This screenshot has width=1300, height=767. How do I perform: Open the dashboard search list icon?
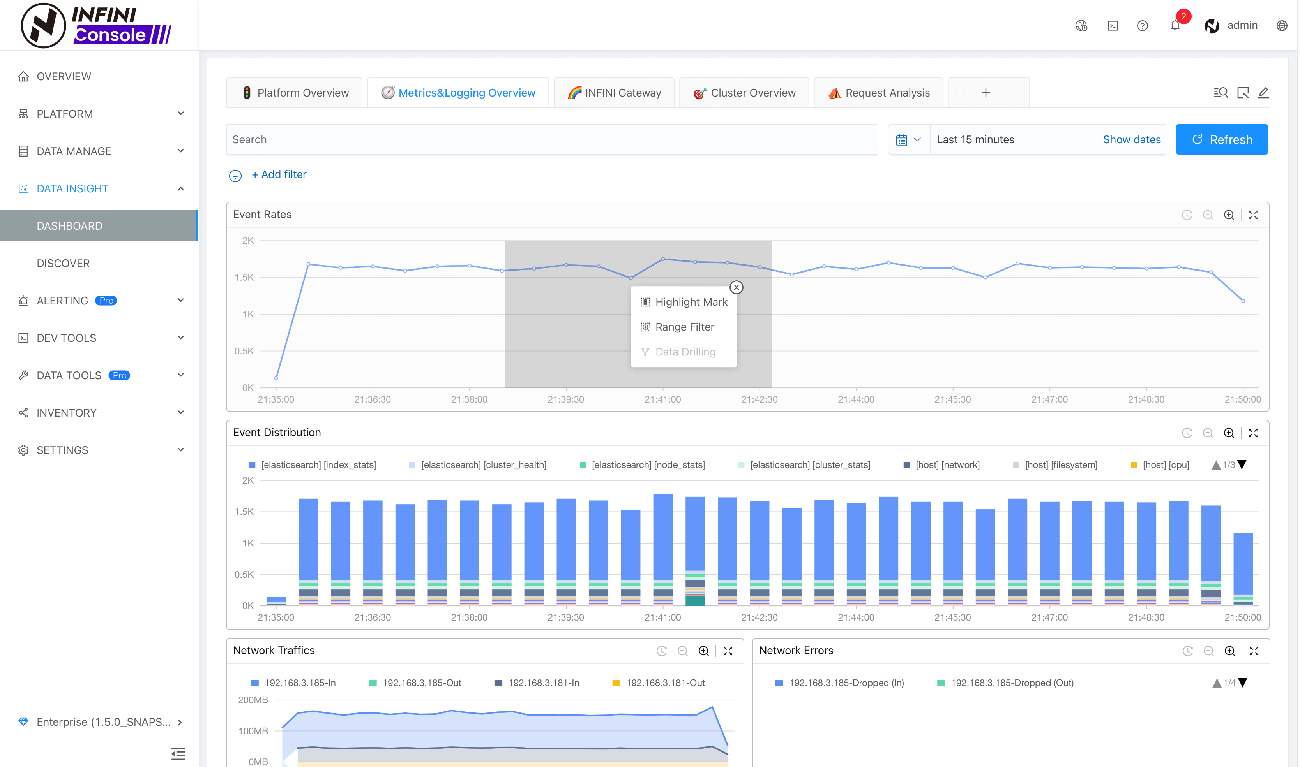[x=1221, y=93]
